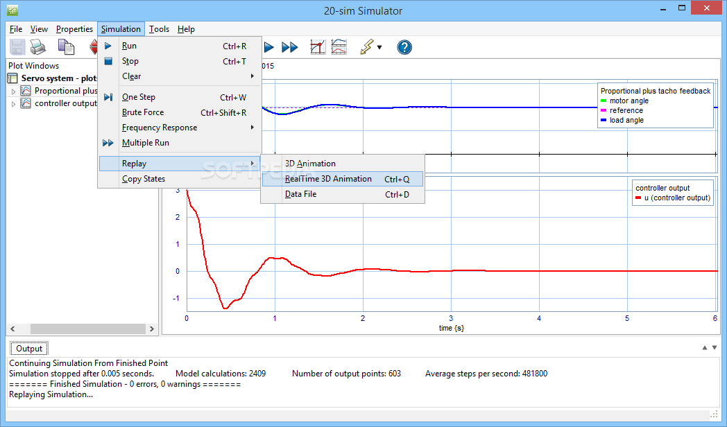Click the 'time {s}' axis label

(x=451, y=328)
